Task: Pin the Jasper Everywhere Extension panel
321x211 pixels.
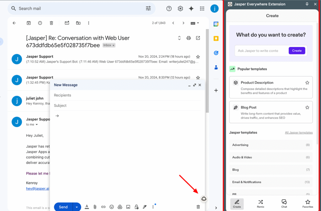Action: coord(307,4)
